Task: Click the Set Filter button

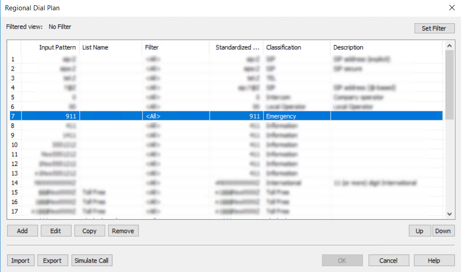Action: click(434, 28)
